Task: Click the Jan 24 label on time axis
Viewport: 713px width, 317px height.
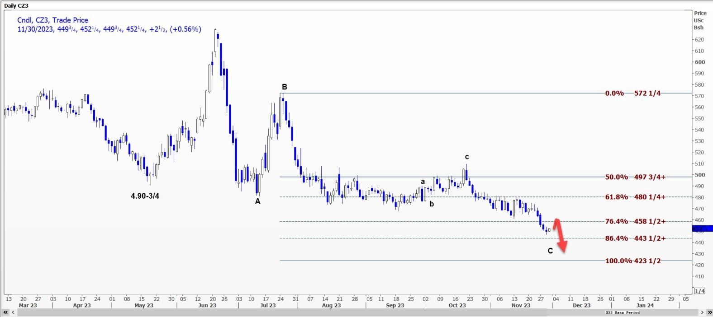Action: pyautogui.click(x=645, y=305)
